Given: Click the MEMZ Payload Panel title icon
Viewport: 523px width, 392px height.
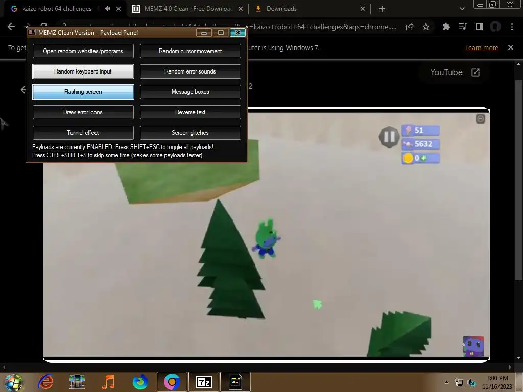Looking at the screenshot, I should 32,32.
